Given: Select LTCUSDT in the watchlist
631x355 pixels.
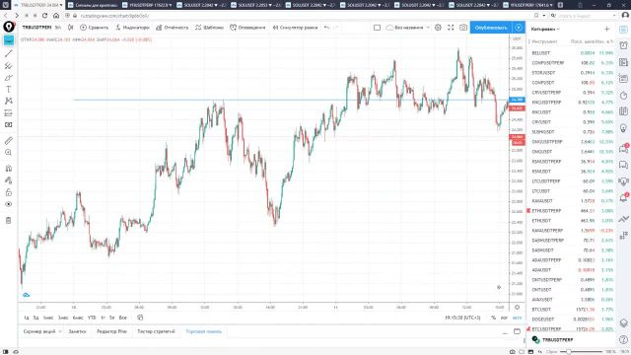Looking at the screenshot, I should pyautogui.click(x=572, y=191).
